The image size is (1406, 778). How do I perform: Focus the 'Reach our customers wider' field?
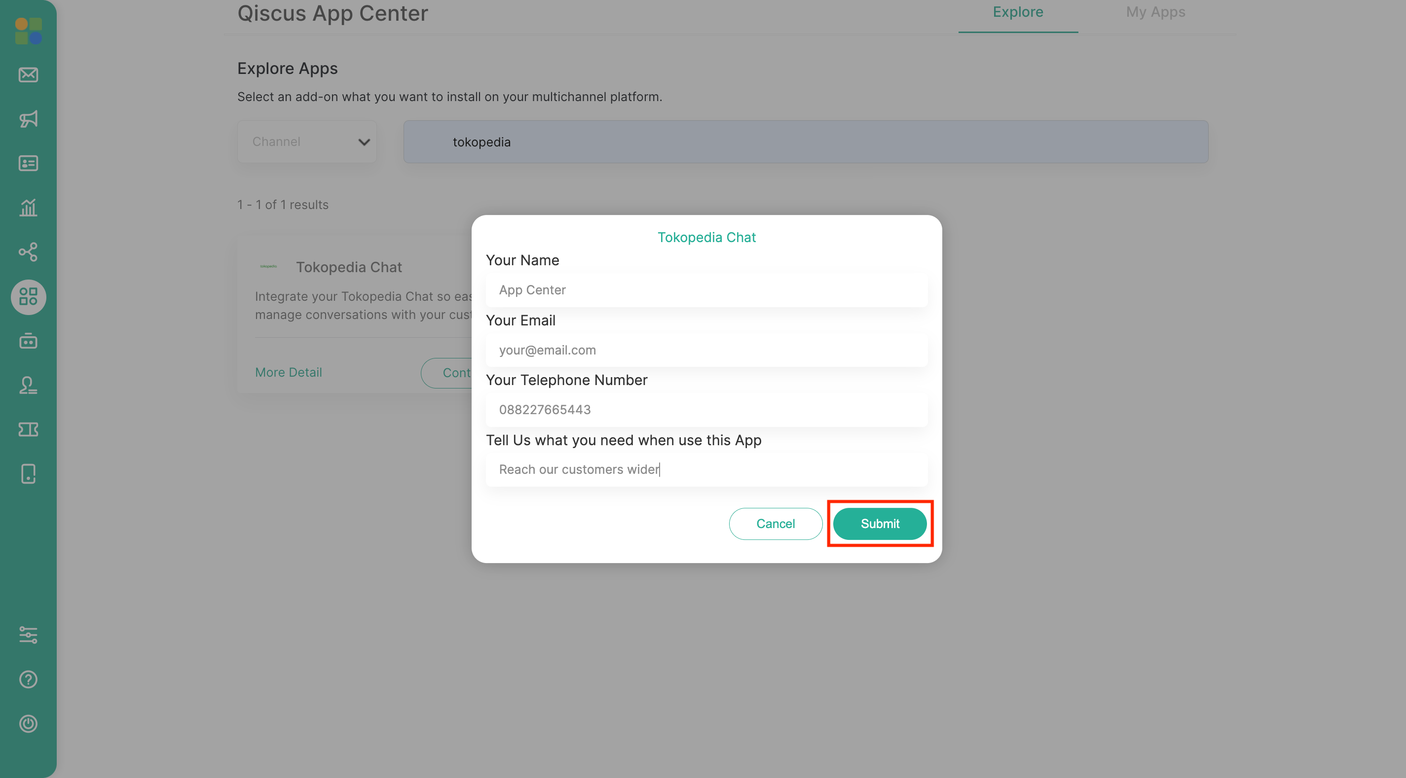point(707,470)
